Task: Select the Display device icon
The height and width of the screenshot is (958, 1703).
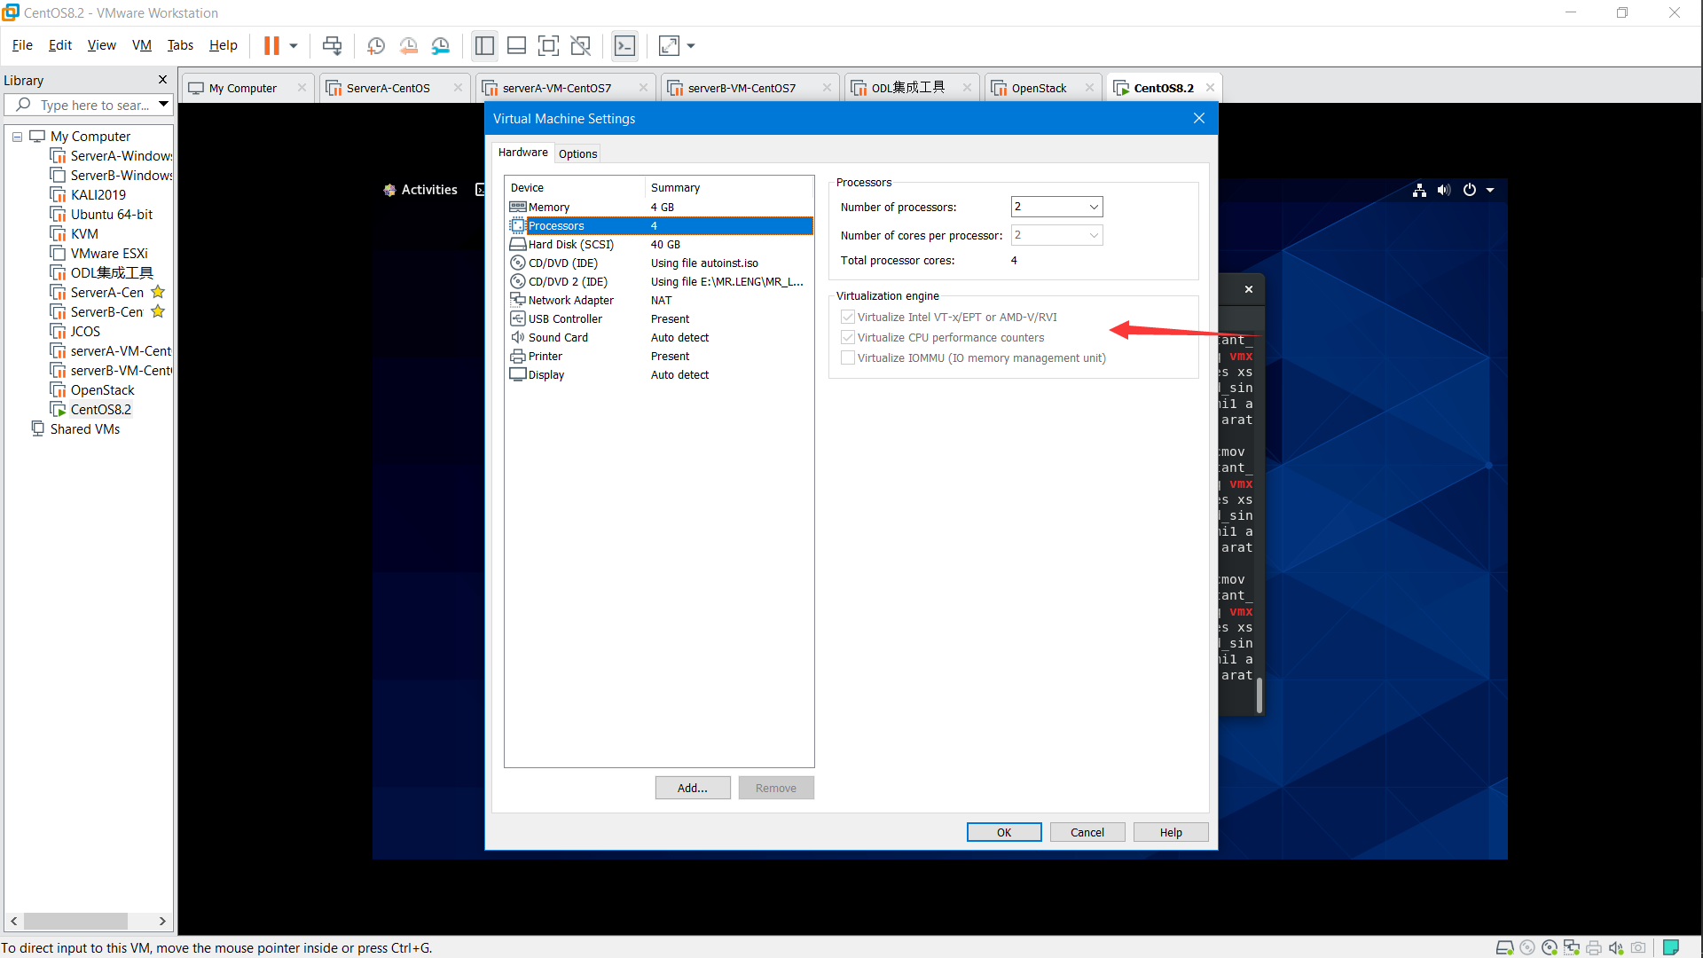Action: pyautogui.click(x=518, y=373)
